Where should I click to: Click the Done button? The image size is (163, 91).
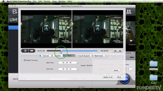tap(119, 77)
